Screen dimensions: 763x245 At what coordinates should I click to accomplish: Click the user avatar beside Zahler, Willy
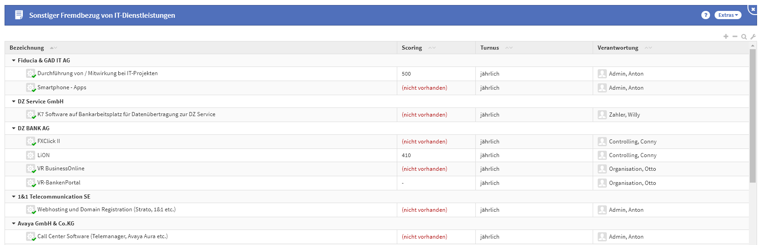tap(602, 115)
